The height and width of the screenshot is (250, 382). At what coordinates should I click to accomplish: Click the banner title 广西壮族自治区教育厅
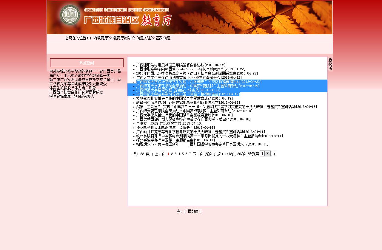coord(127,20)
